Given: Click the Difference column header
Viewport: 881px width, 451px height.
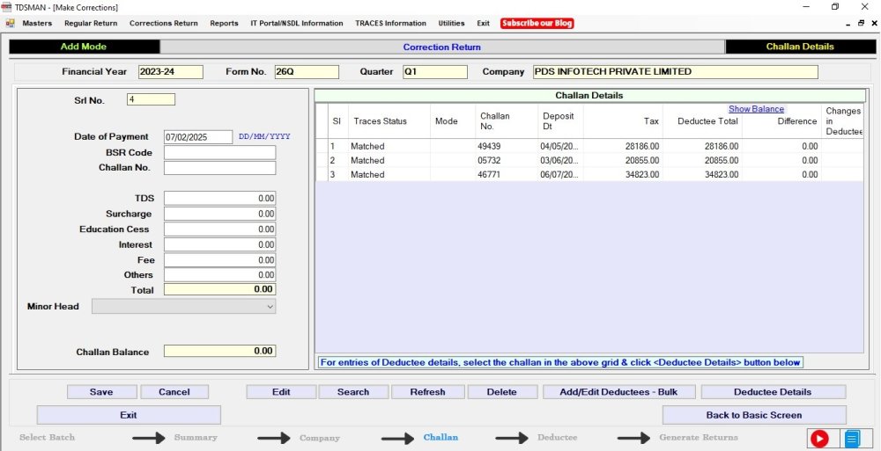Looking at the screenshot, I should click(781, 121).
